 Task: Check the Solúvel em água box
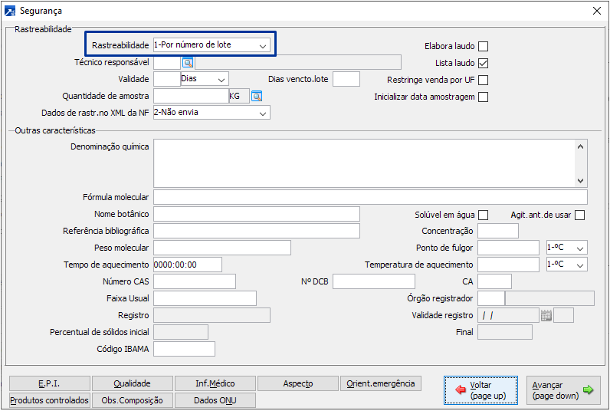[x=483, y=215]
